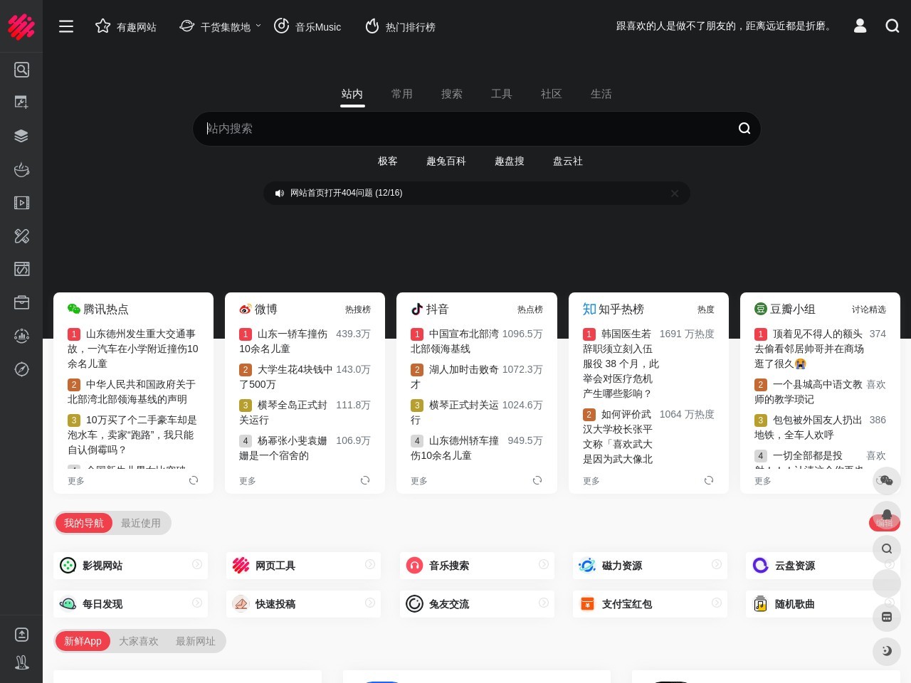
Task: Switch to 新鲜App selection
Action: tap(83, 641)
